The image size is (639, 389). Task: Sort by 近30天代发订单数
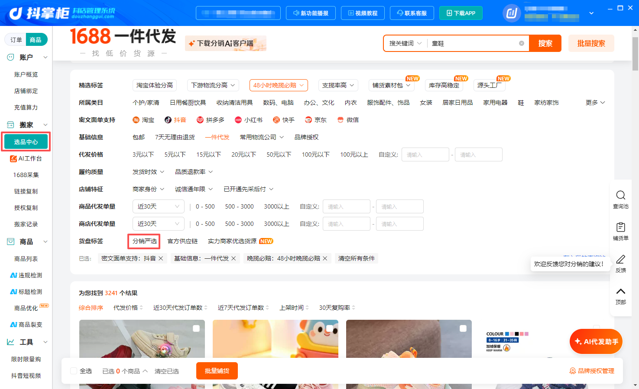click(180, 308)
